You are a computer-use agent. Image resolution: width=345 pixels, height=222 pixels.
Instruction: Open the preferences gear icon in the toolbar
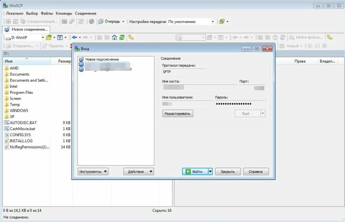click(91, 21)
